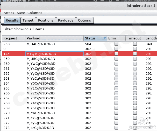The width and height of the screenshot is (157, 131).
Task: Click the Filter: Showing all items bar
Action: coord(79,29)
